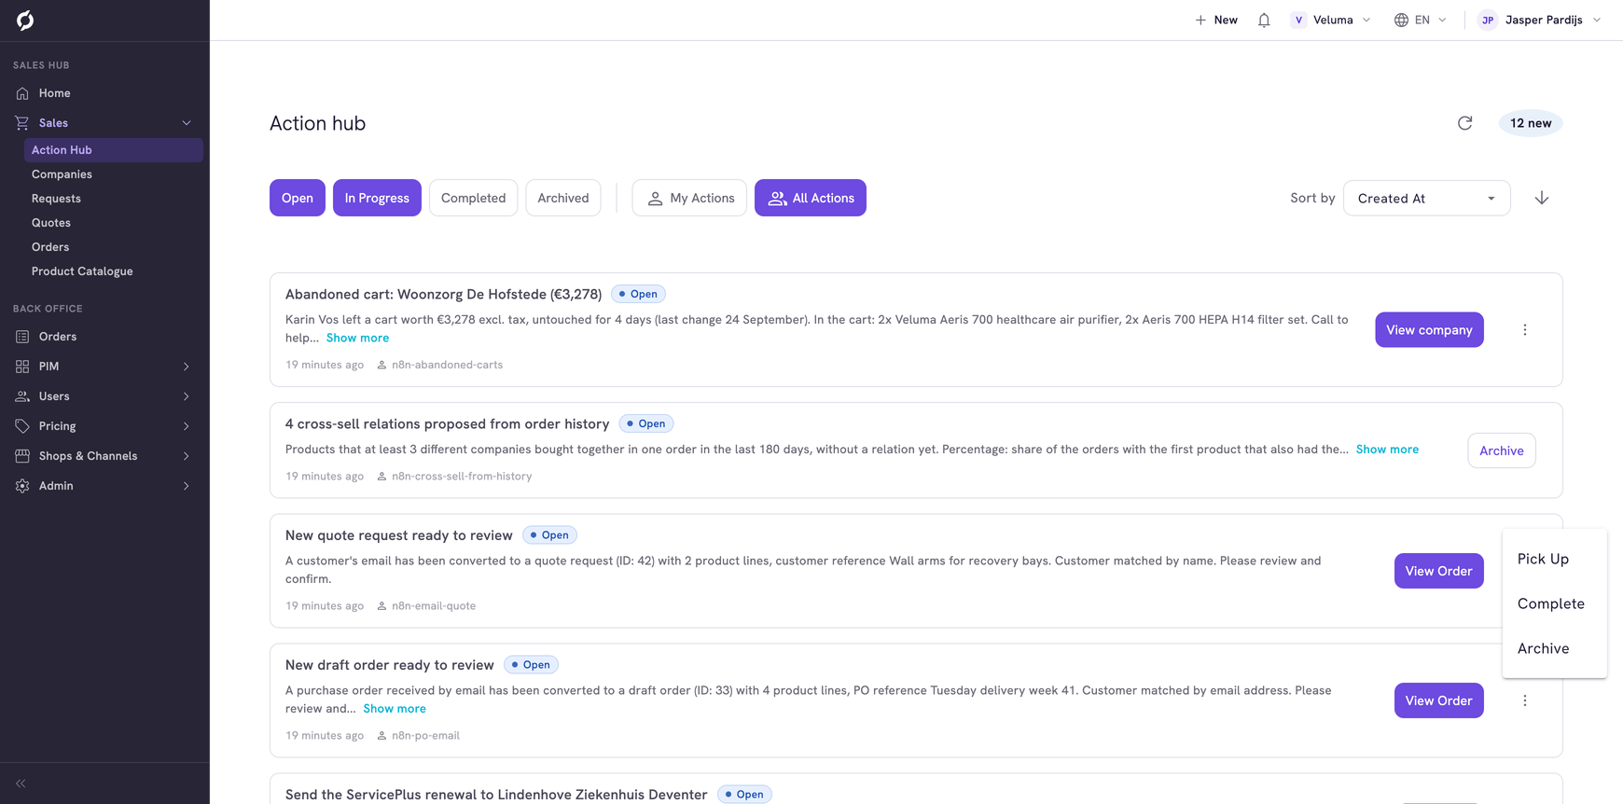The height and width of the screenshot is (804, 1623).
Task: Expand the Pricing section chevron
Action: coord(187,426)
